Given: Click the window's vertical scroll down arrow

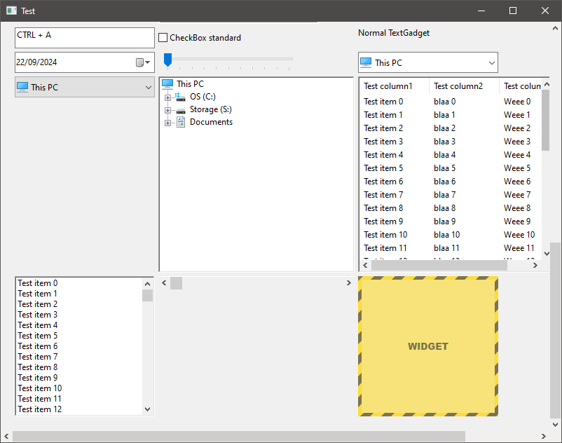Looking at the screenshot, I should (555, 425).
